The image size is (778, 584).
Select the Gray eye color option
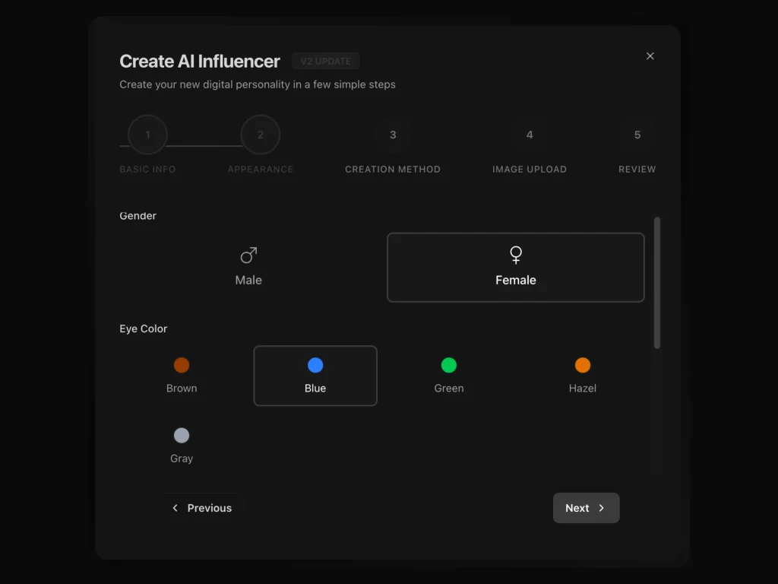tap(181, 446)
